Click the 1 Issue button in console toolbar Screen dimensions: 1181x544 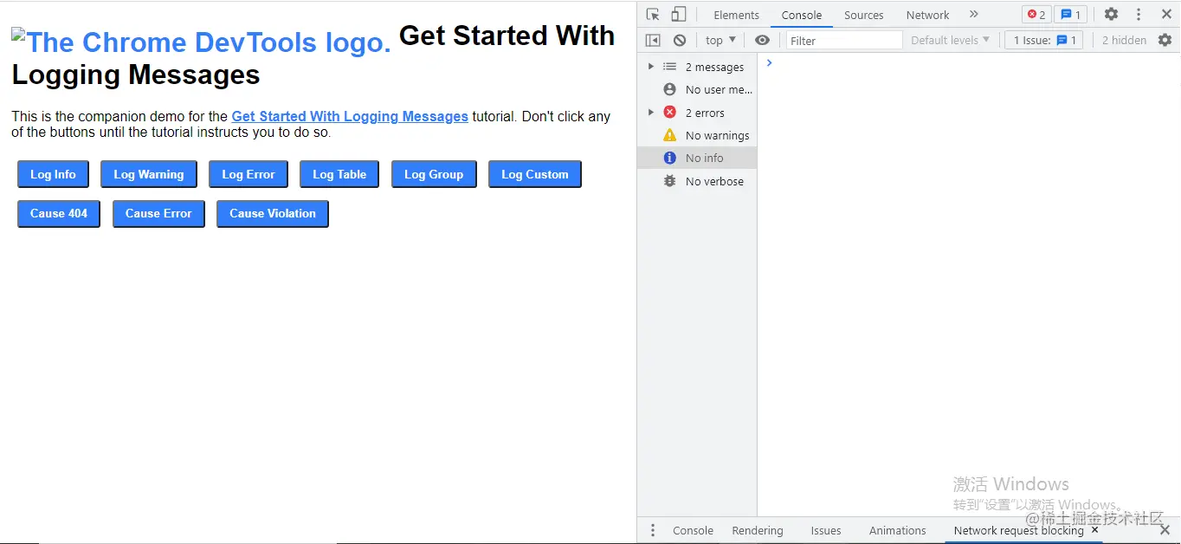[1044, 40]
